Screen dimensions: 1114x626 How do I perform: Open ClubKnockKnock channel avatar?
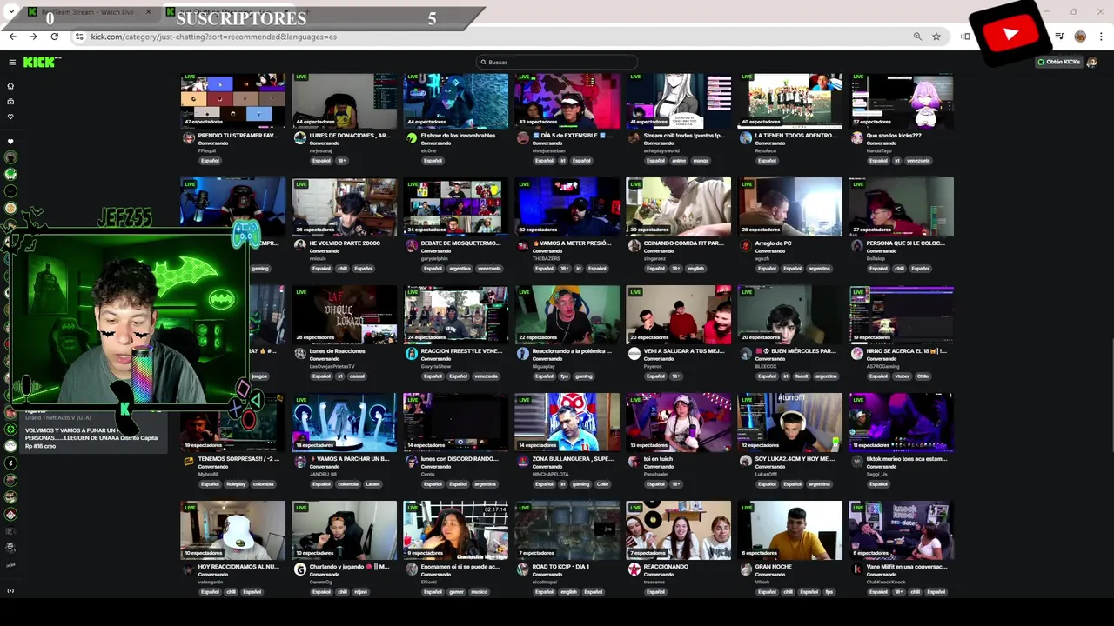click(856, 569)
